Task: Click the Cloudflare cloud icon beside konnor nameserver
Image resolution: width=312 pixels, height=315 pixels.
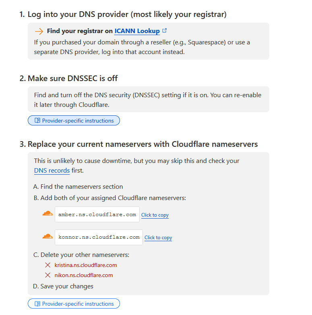Action: click(x=48, y=236)
